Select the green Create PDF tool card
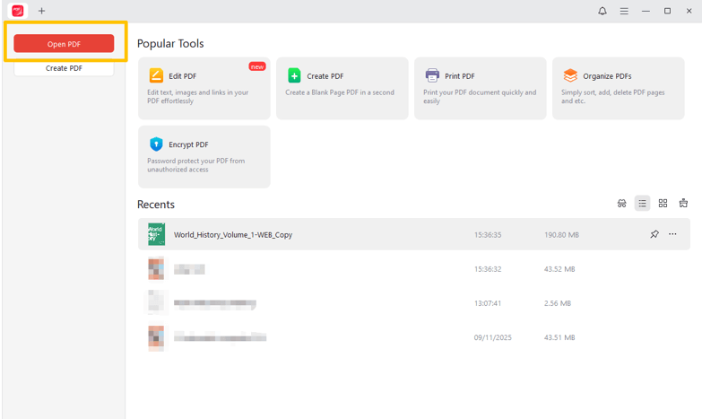The image size is (702, 419). 342,88
